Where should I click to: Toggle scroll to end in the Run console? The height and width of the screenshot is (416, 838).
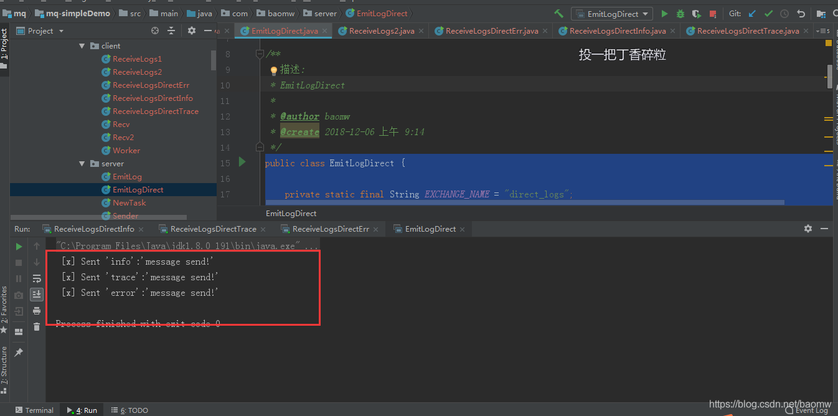(37, 294)
